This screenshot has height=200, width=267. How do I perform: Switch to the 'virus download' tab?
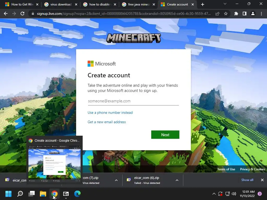(60, 4)
